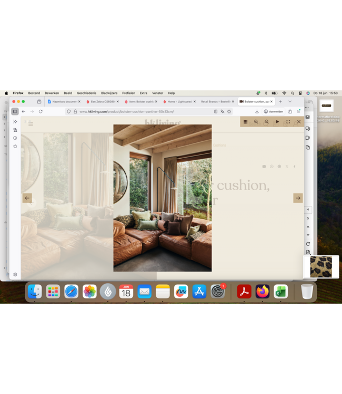The image size is (342, 394).
Task: Open the AI chatbot sidebar tool
Action: click(x=15, y=121)
